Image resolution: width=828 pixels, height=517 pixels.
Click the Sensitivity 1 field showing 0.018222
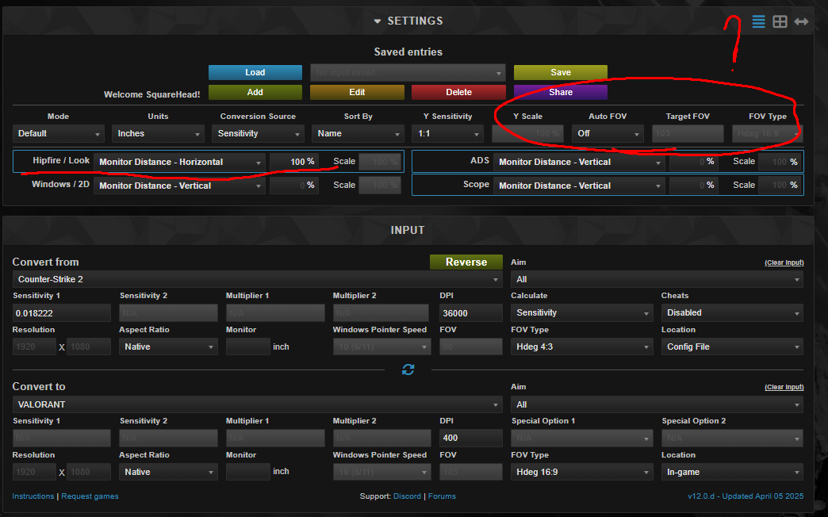(x=61, y=312)
